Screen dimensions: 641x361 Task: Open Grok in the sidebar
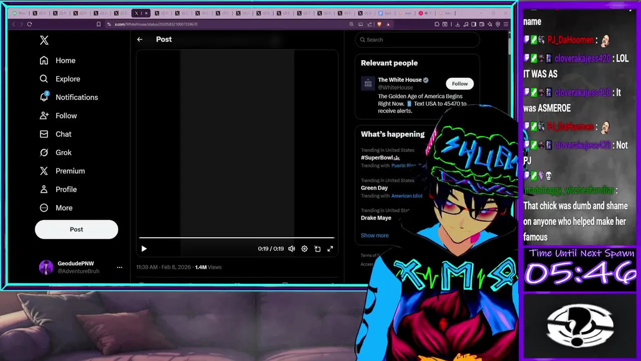pos(56,152)
